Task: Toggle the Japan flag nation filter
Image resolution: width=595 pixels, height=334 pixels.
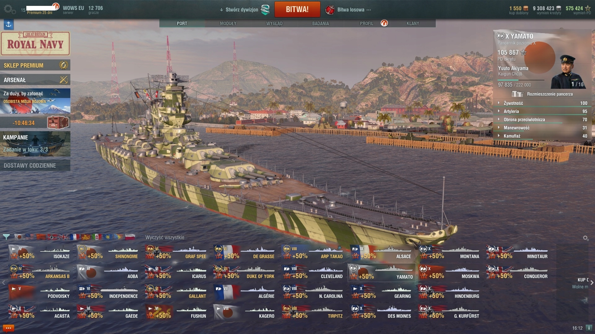Action: point(18,237)
